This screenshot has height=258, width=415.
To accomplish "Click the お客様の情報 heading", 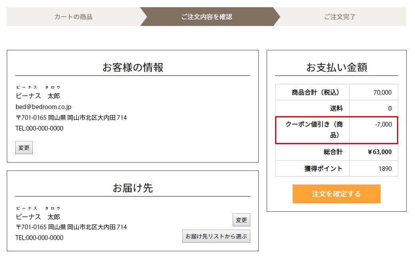I will click(133, 67).
